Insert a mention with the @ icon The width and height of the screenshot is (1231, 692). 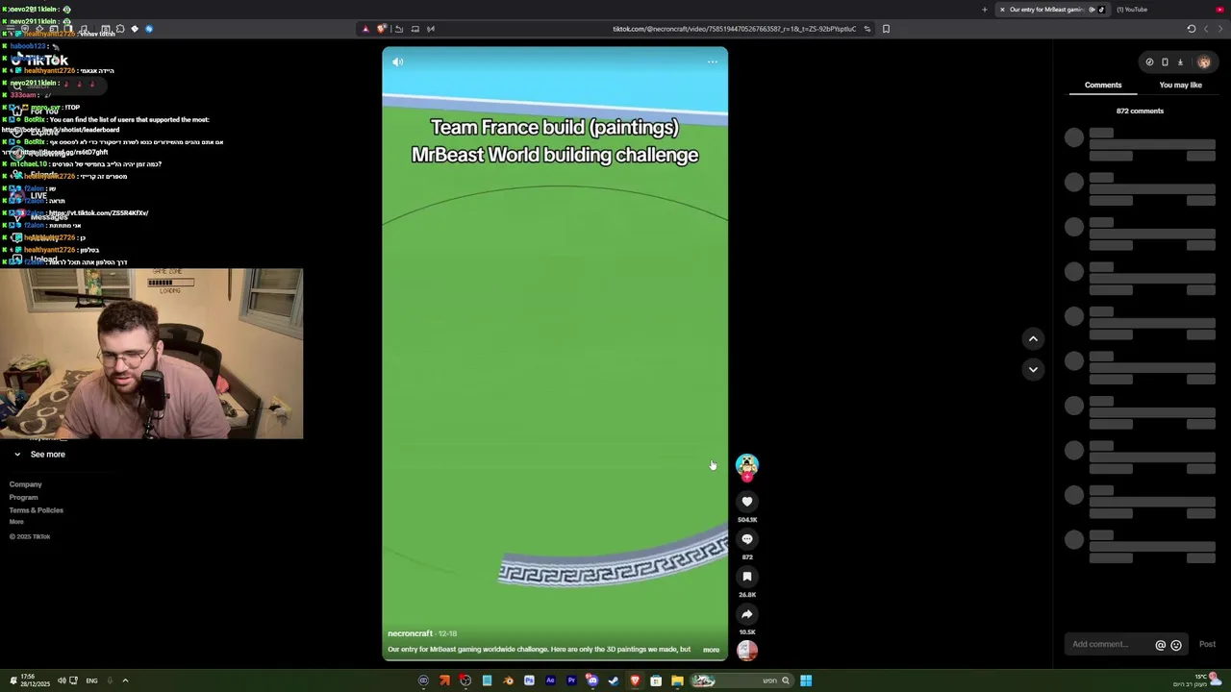tap(1160, 645)
